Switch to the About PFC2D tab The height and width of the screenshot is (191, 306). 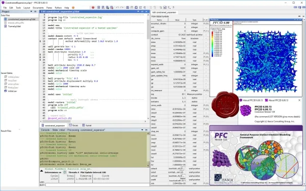(x=276, y=100)
